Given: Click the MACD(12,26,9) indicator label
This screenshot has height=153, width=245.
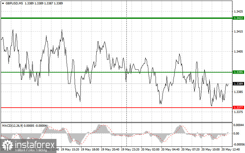Looking at the screenshot, I should [x=13, y=125].
